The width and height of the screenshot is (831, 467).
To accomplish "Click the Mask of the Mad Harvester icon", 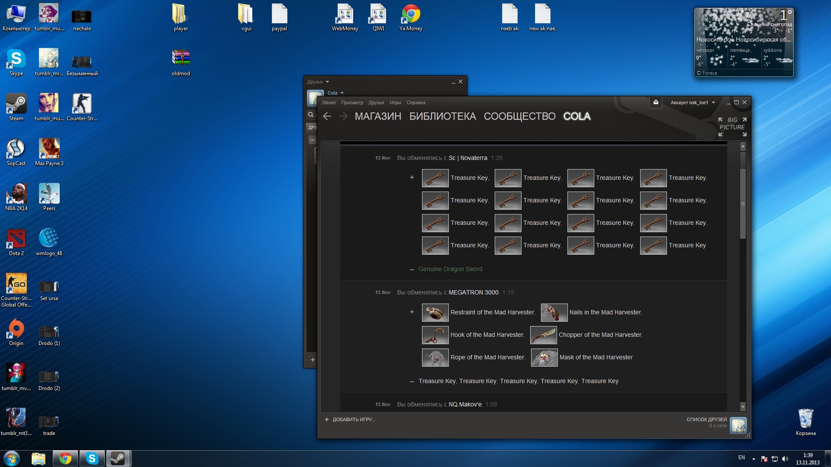I will pyautogui.click(x=544, y=357).
